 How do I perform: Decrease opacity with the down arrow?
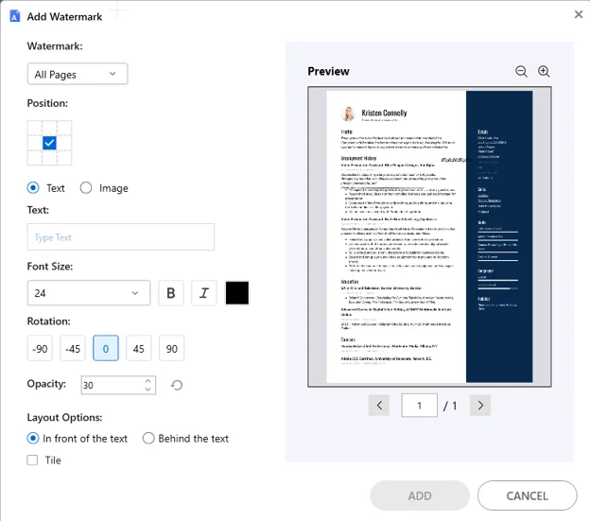click(x=147, y=390)
